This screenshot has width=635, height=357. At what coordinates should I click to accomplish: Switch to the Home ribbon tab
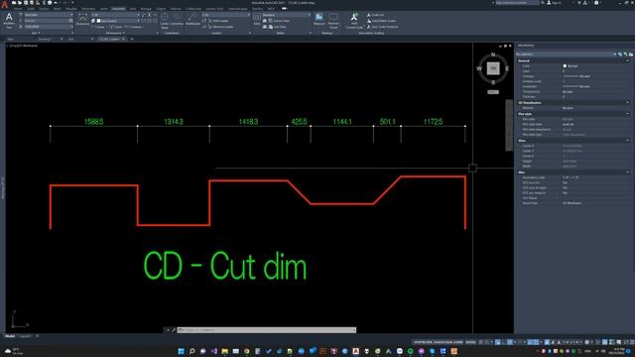18,9
